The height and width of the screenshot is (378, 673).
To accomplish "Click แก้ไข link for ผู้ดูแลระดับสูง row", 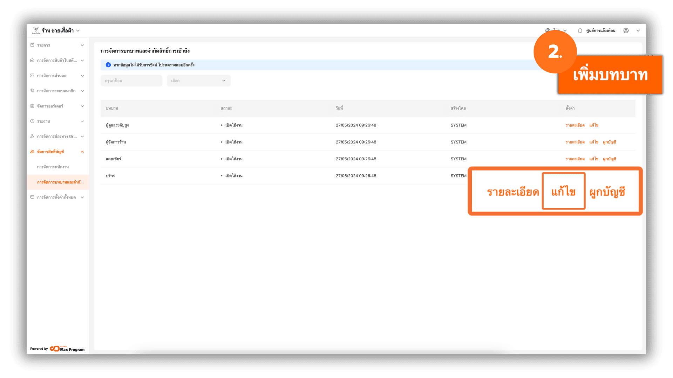I will tap(593, 125).
